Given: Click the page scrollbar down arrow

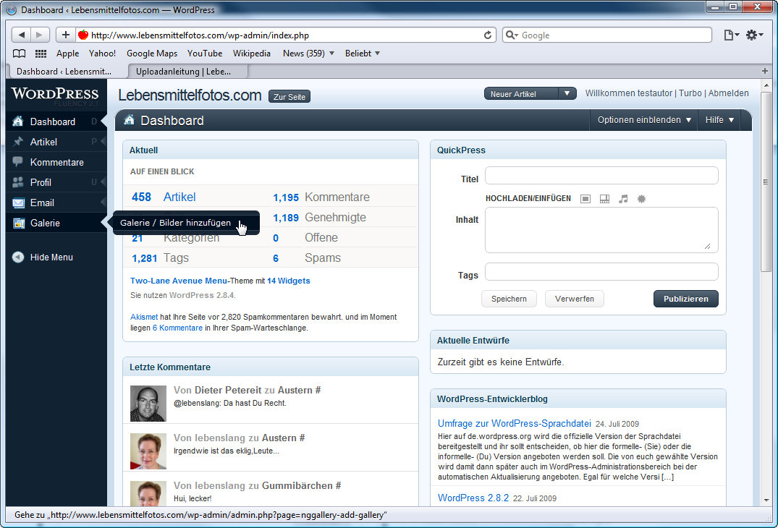Looking at the screenshot, I should tap(766, 501).
